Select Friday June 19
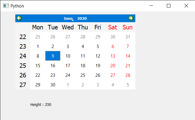The height and width of the screenshot is (120, 195). 98,65
